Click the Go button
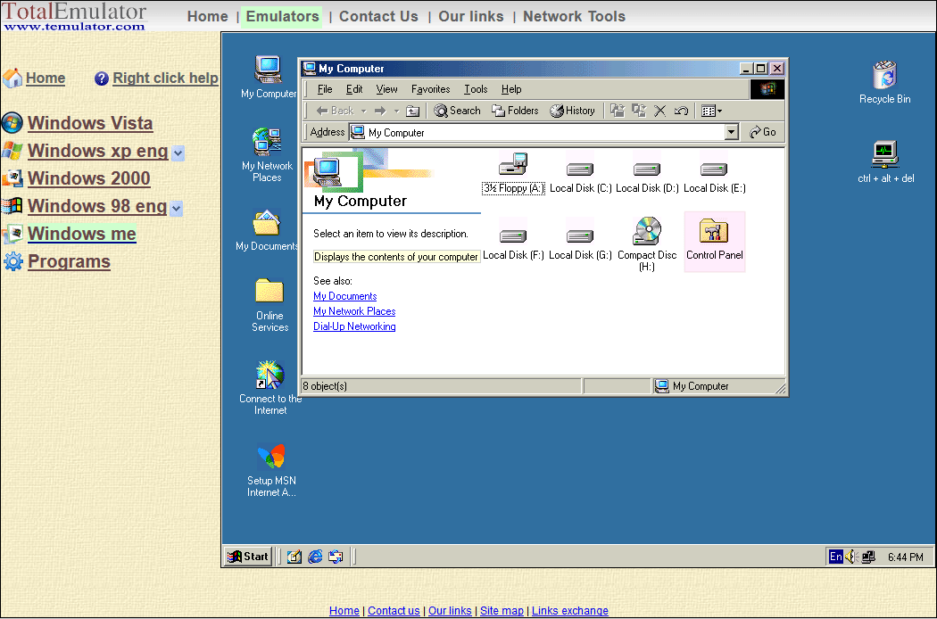 click(763, 132)
